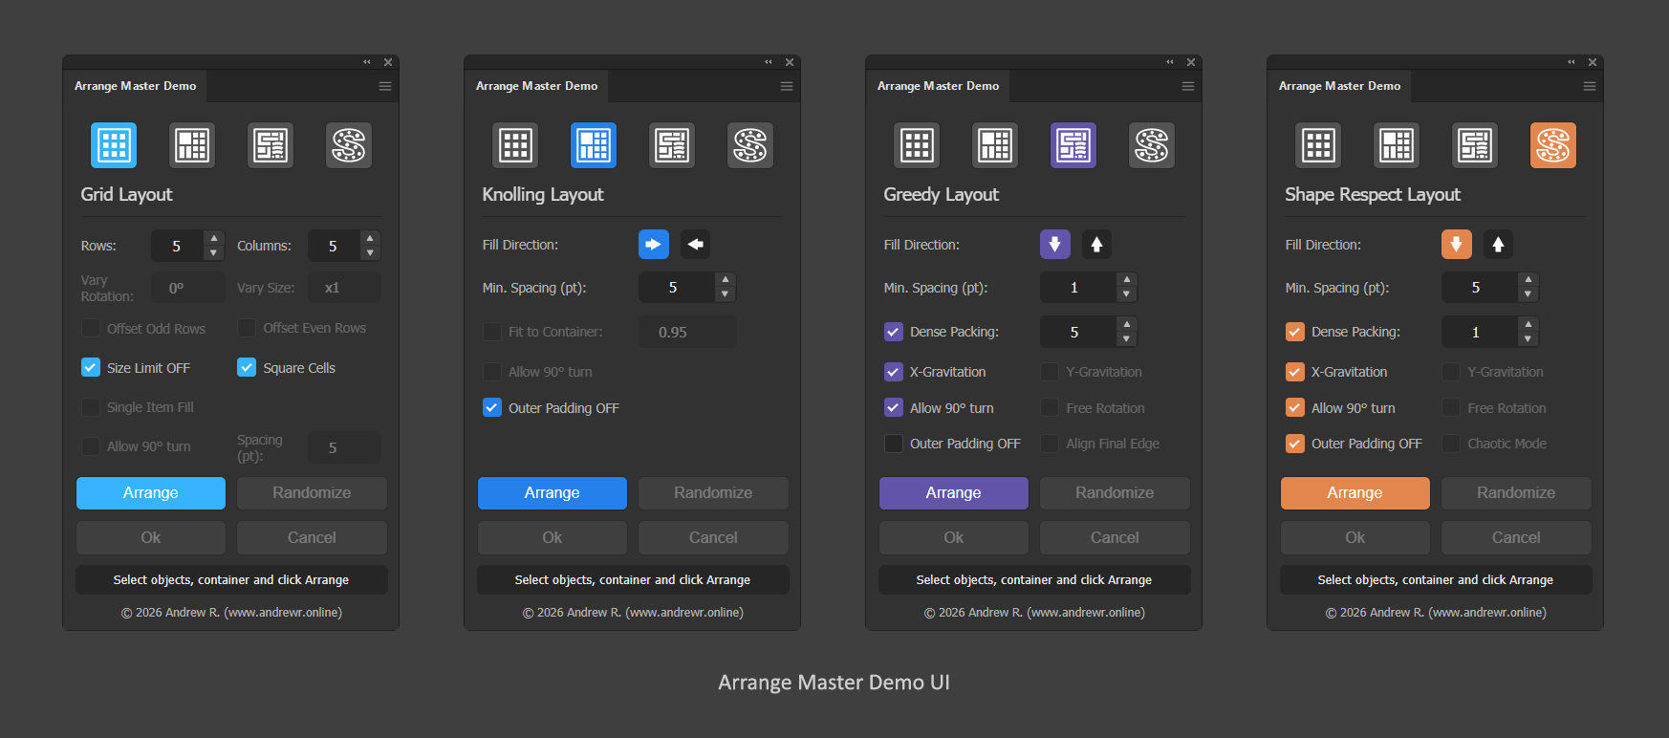Screen dimensions: 1669x738
Task: Select Grid icon in Shape Respect panel
Action: [x=1318, y=145]
